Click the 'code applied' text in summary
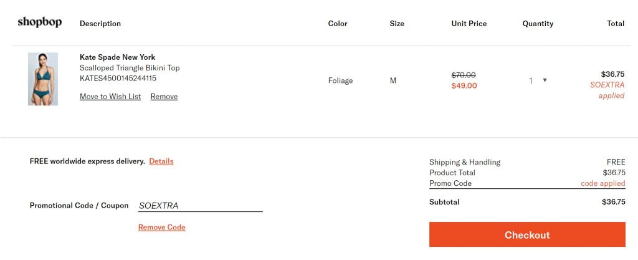The height and width of the screenshot is (260, 638). [602, 184]
